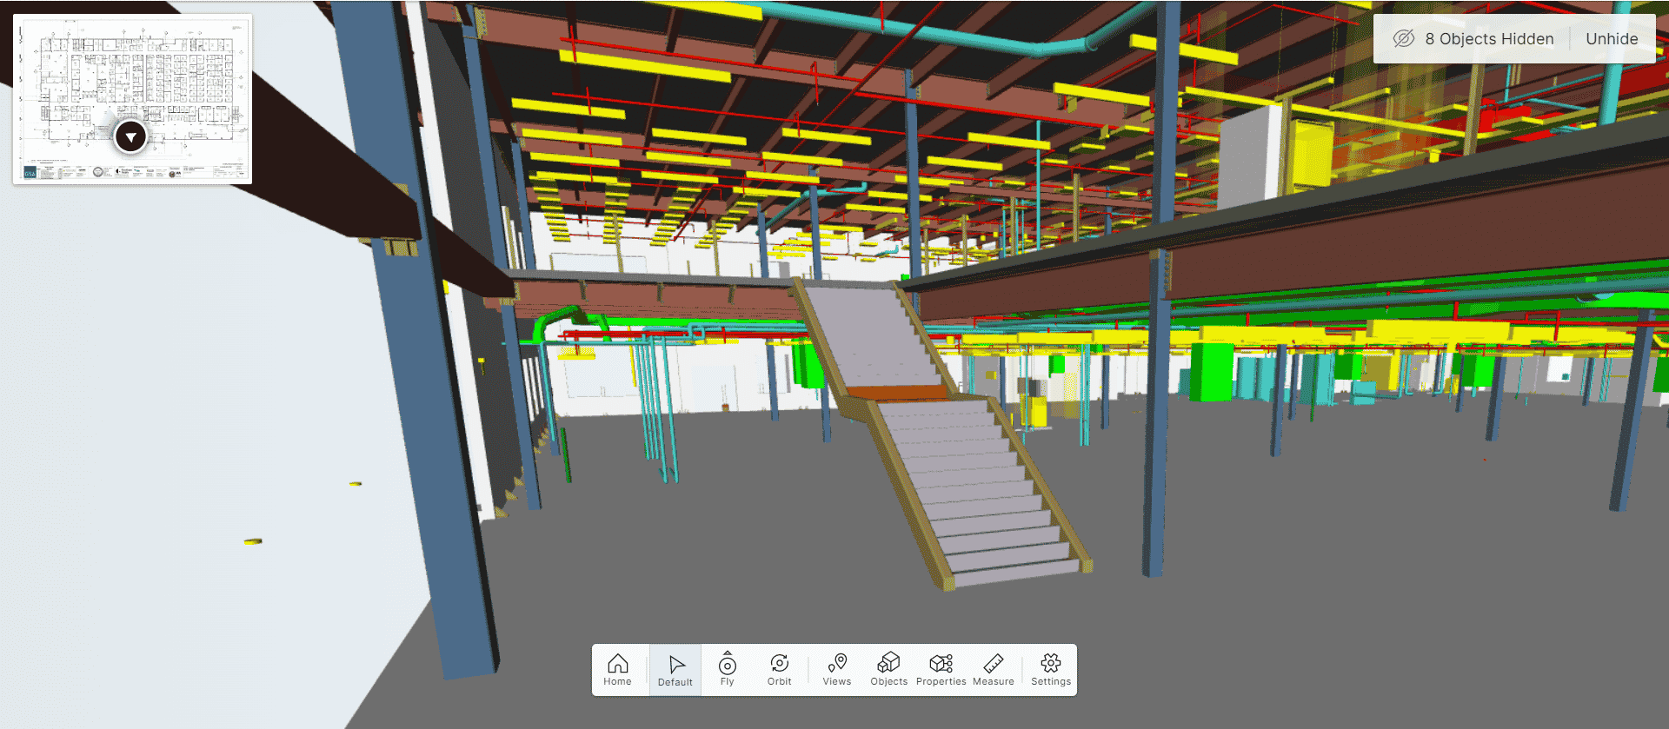Open the Views panel

tap(837, 669)
